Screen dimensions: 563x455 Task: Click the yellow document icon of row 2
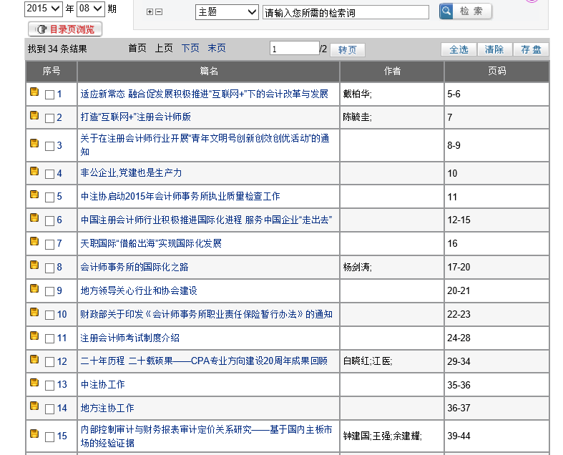(x=34, y=116)
